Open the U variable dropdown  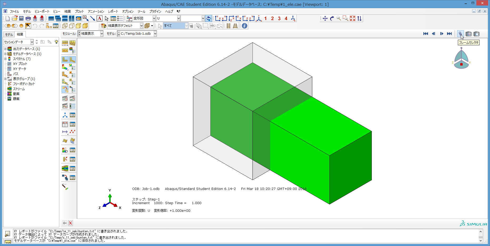coord(179,18)
